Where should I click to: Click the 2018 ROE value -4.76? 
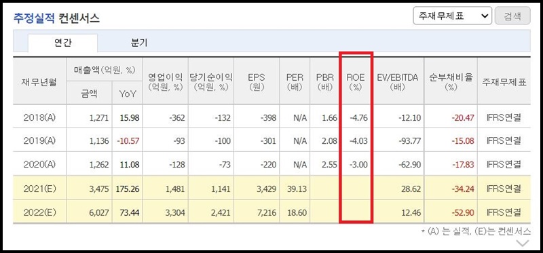click(x=359, y=117)
